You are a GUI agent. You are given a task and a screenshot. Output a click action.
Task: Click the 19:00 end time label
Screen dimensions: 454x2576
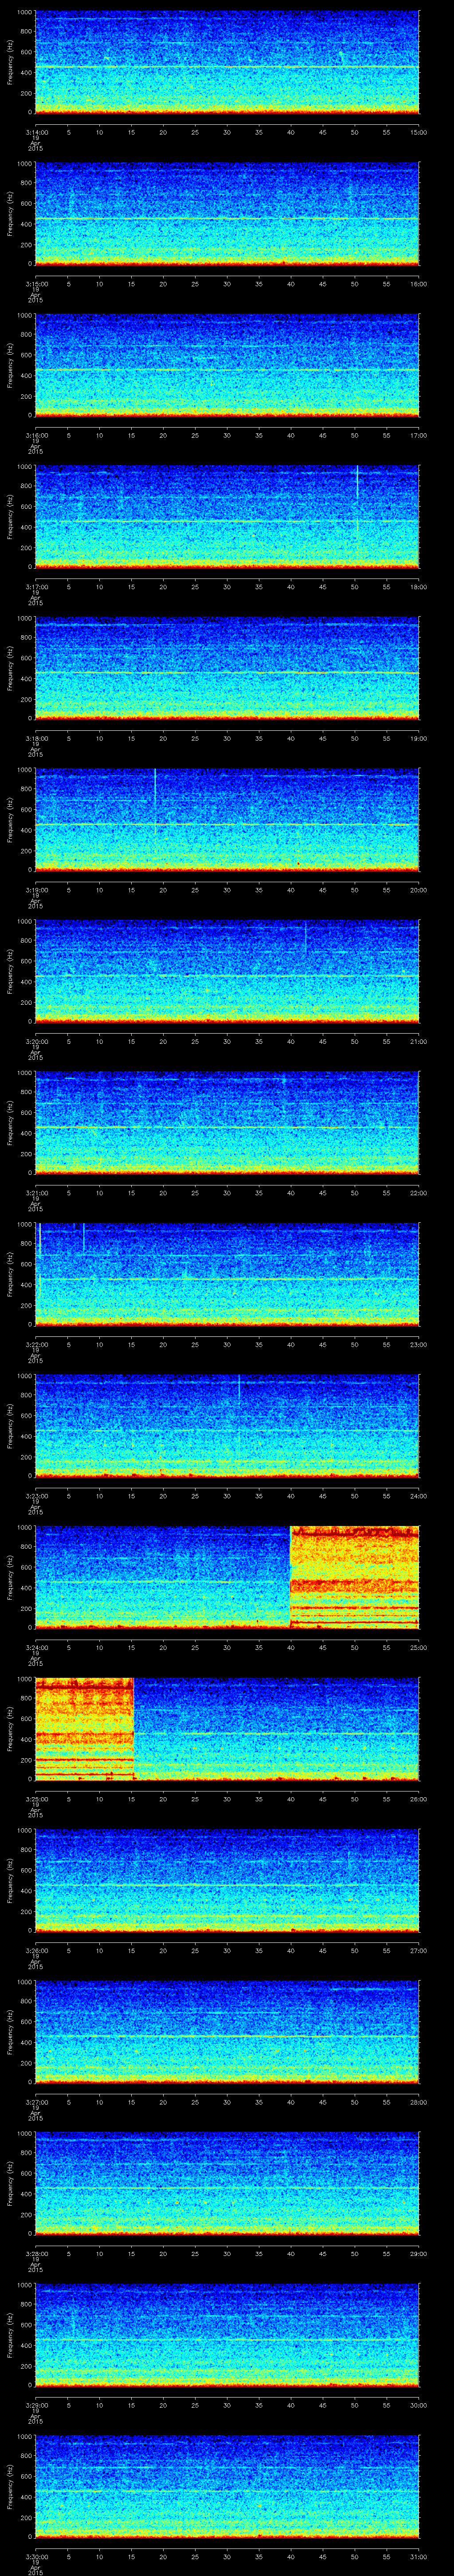(419, 738)
